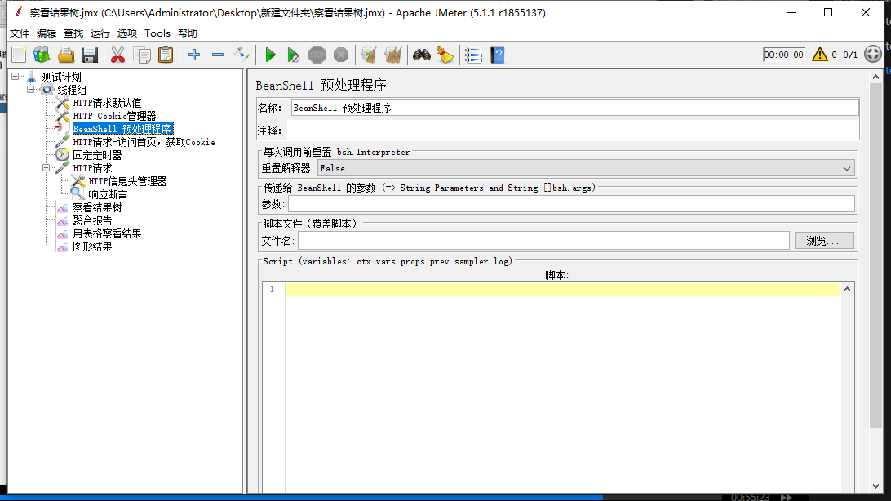
Task: Open the 查找 menu
Action: tap(73, 33)
